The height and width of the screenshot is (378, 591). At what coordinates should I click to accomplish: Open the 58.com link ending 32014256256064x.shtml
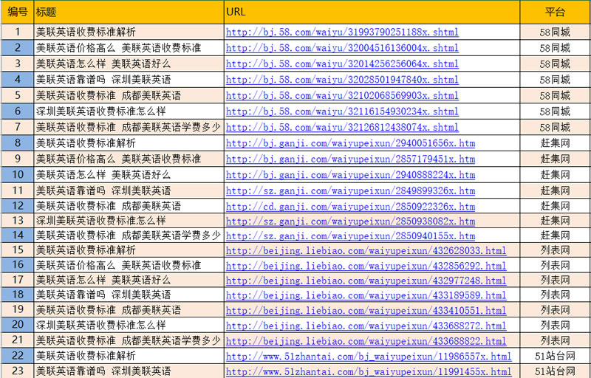click(342, 63)
